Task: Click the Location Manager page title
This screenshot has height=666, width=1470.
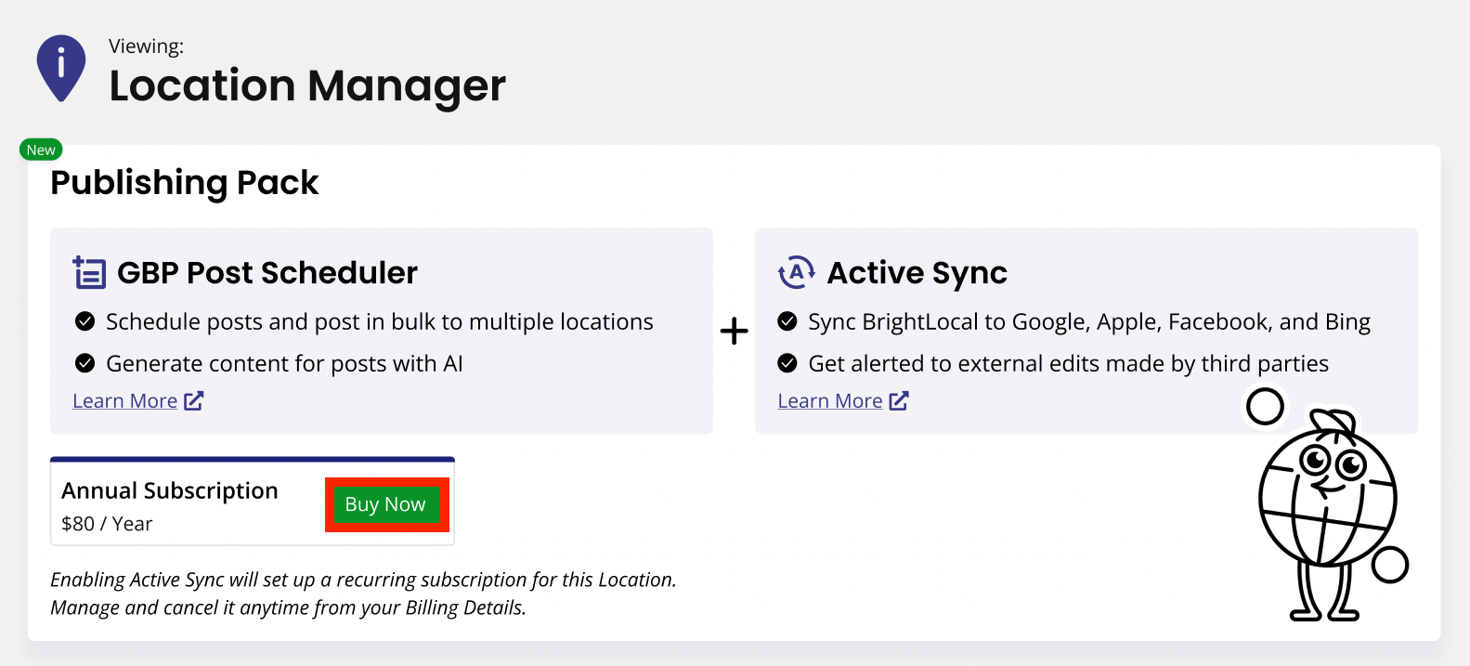Action: click(x=307, y=86)
